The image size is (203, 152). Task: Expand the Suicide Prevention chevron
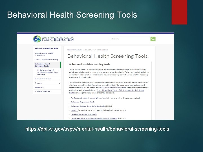pyautogui.click(x=59, y=79)
